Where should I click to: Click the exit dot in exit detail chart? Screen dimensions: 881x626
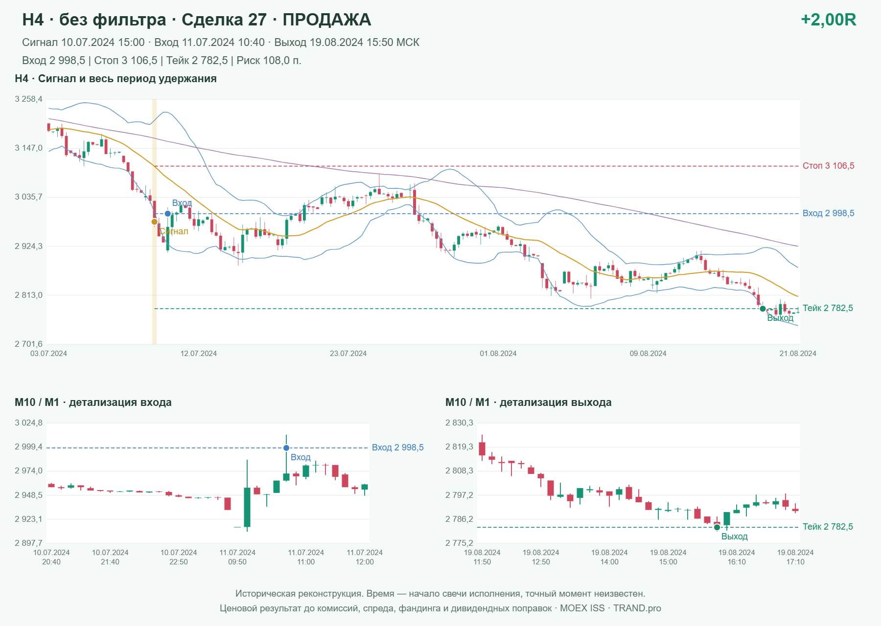click(x=717, y=527)
